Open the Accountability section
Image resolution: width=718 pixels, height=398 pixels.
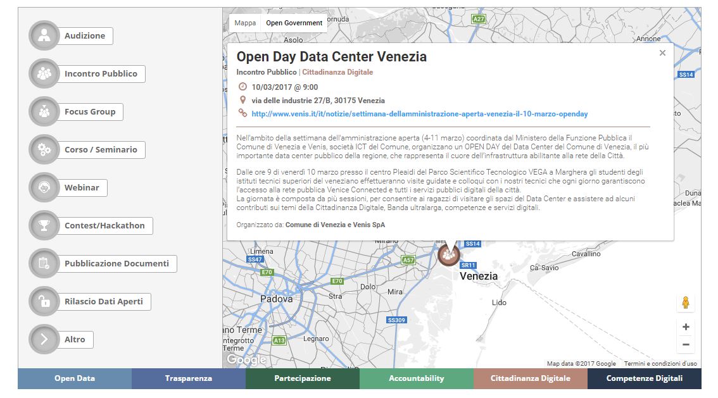coord(415,378)
